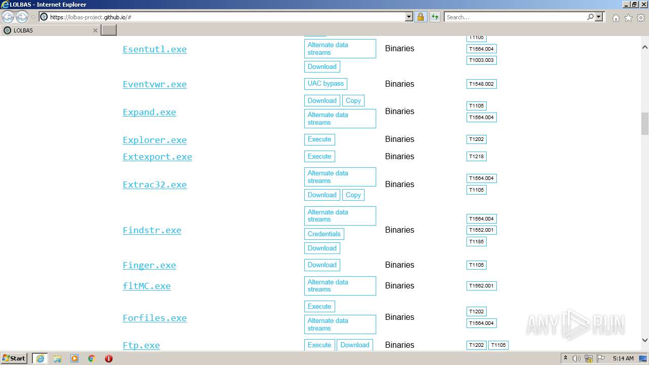Click Execute tag for Forfiles.exe

coord(319,306)
